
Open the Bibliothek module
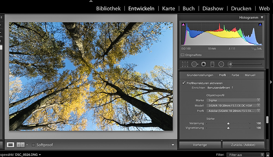point(108,8)
